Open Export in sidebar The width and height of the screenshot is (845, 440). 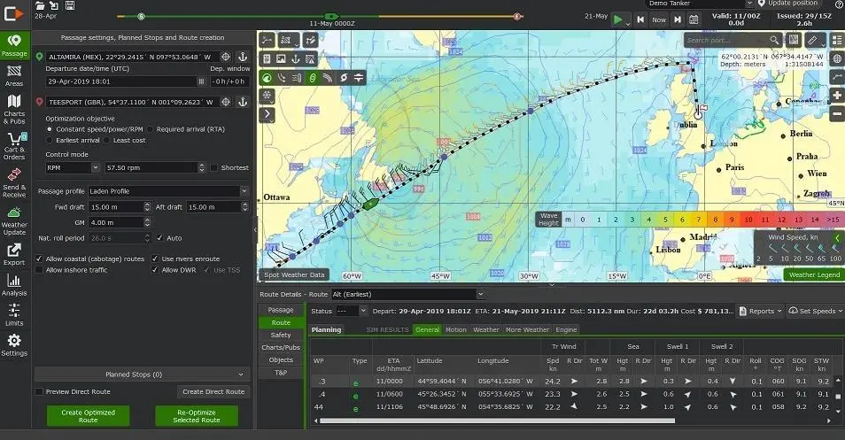(14, 254)
